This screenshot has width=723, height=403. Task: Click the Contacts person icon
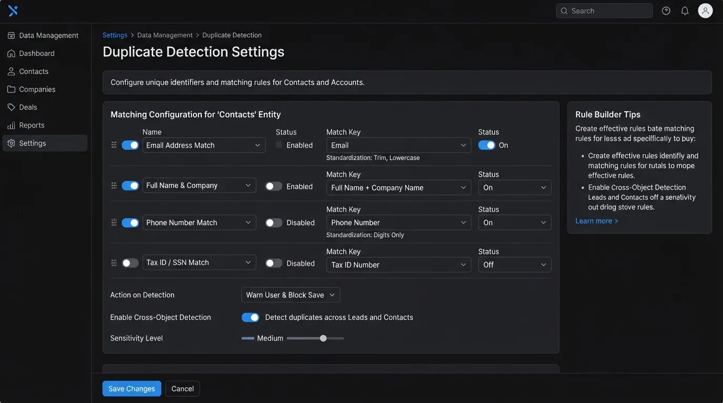point(11,71)
